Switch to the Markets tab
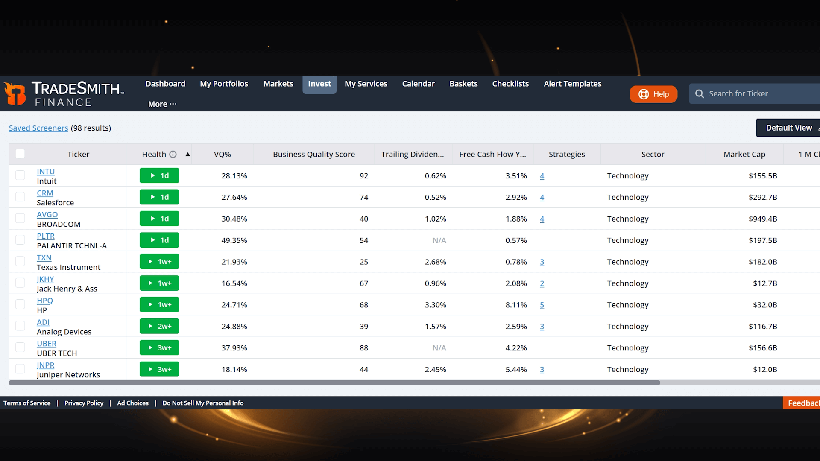This screenshot has width=820, height=461. [278, 84]
